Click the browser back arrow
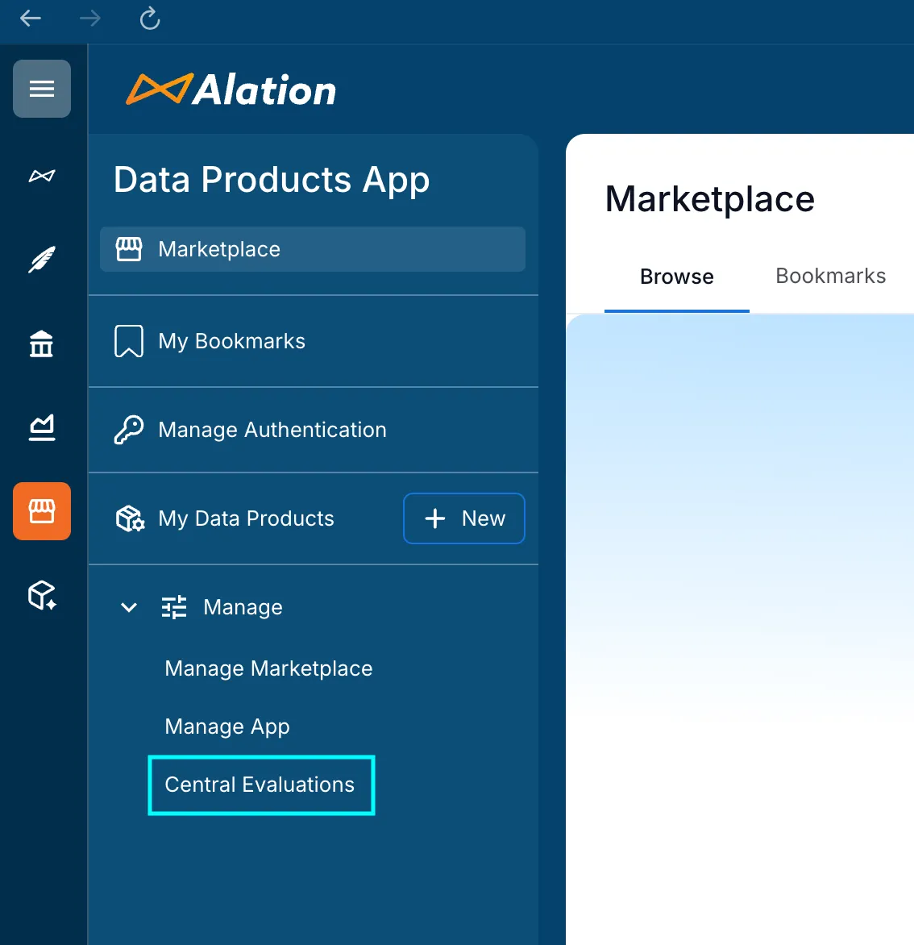Screen dimensions: 914x945 31,18
